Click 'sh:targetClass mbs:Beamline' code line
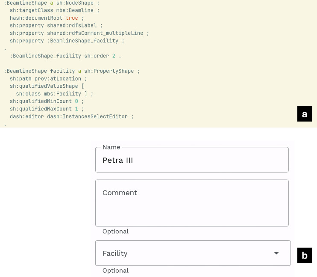 [x=52, y=10]
